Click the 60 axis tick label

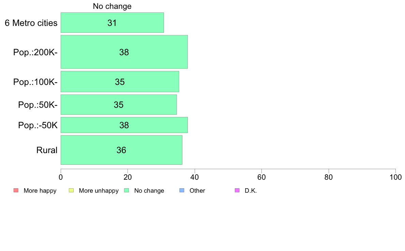[x=262, y=177]
